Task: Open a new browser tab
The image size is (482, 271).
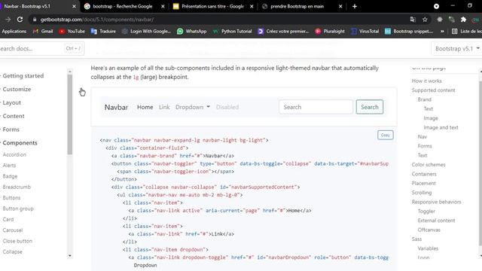Action: [355, 6]
